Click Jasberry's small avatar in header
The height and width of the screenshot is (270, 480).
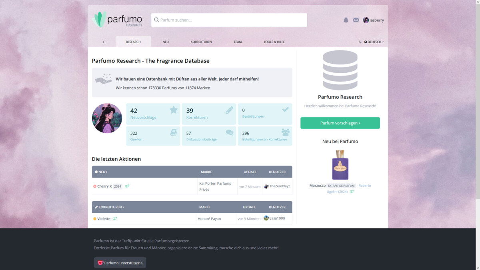point(366,20)
